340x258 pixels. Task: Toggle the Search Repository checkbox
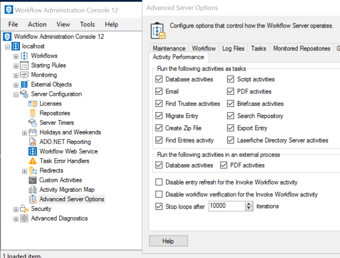pyautogui.click(x=230, y=116)
